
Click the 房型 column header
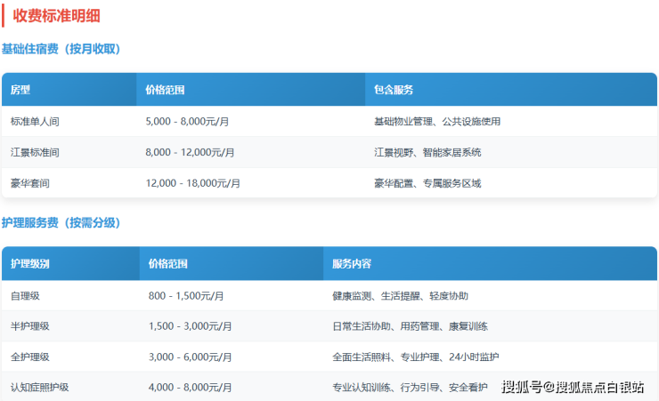(x=20, y=90)
